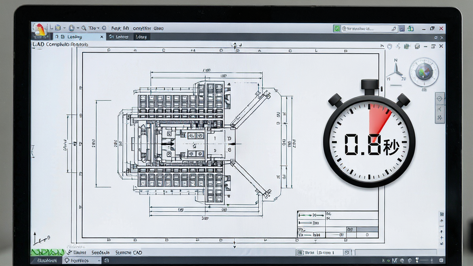Screen dimensions: 473x266
Task: Click the search key icon in search field
Action: tap(394, 29)
